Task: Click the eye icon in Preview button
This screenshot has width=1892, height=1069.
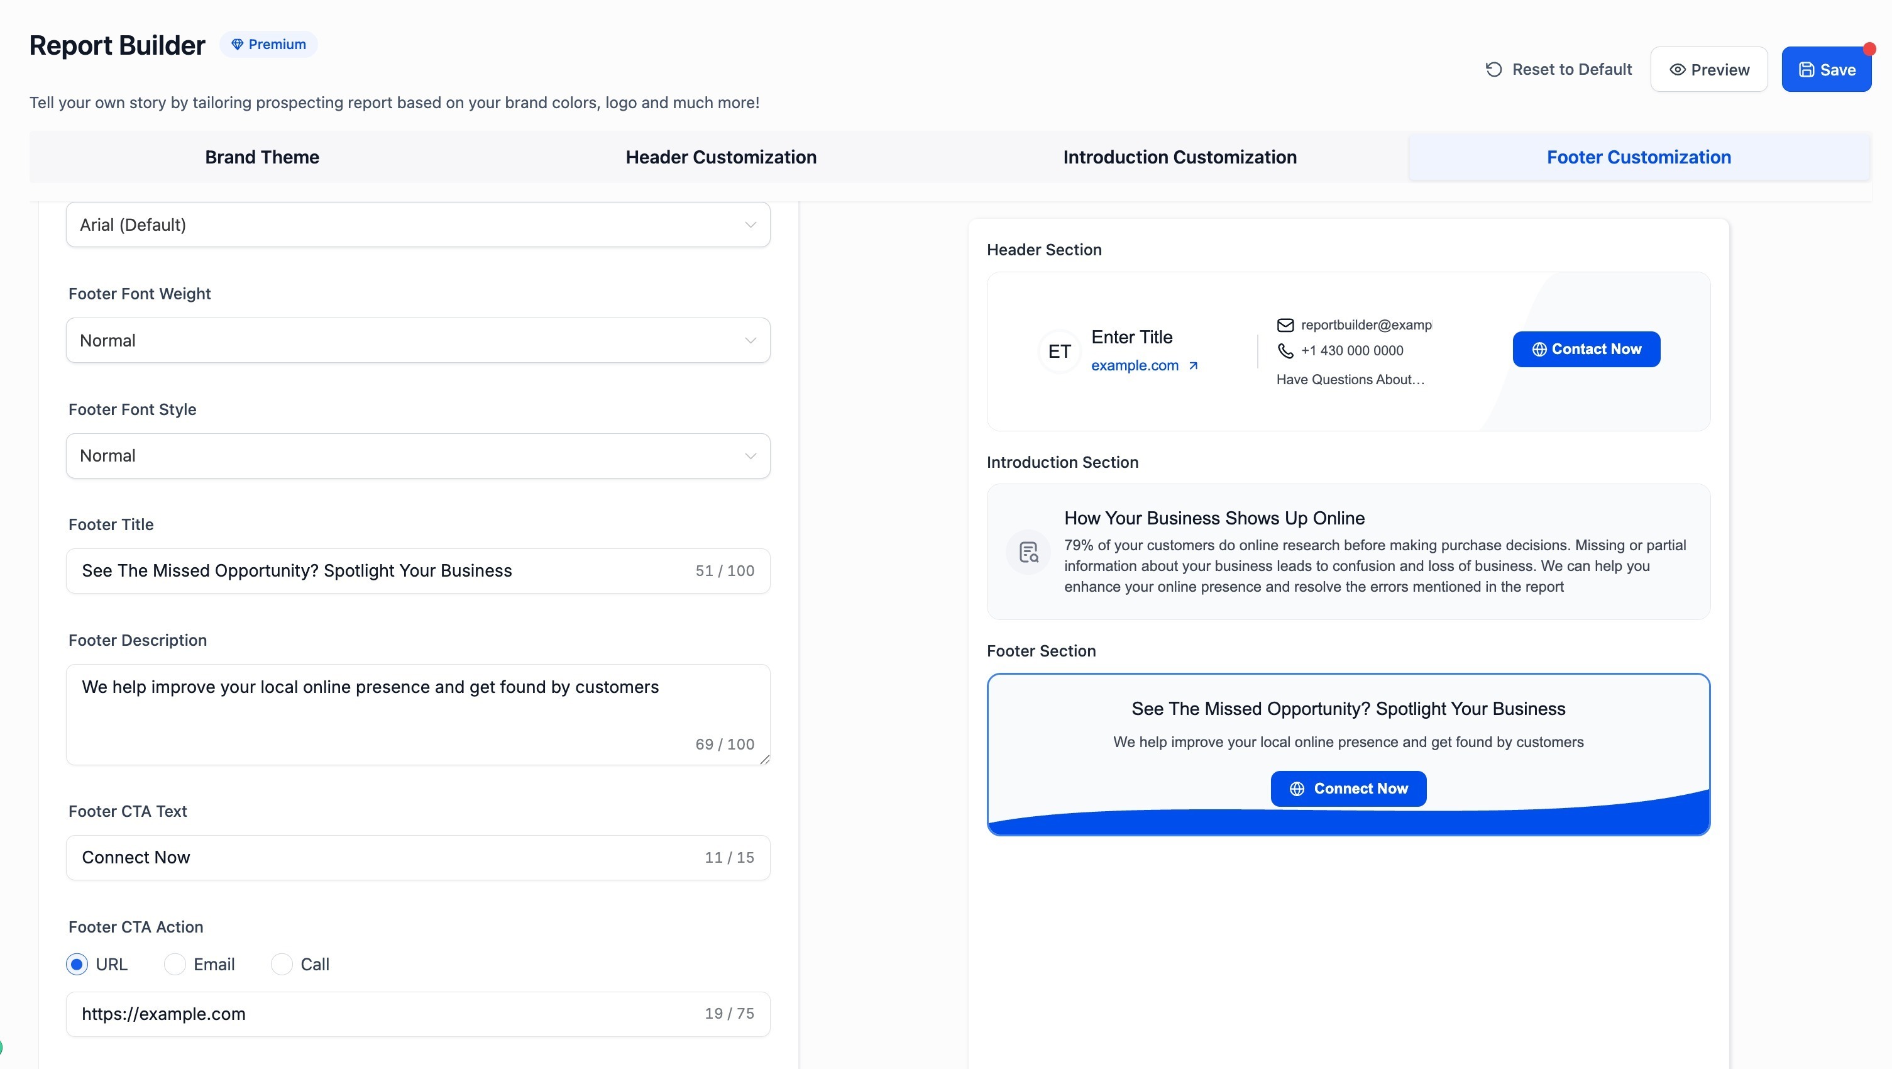Action: pyautogui.click(x=1677, y=70)
